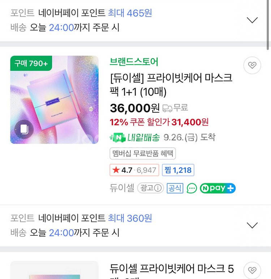271x279 pixels.
Task: Expand the 최대 465원 포인트 details chevron
Action: (x=252, y=20)
